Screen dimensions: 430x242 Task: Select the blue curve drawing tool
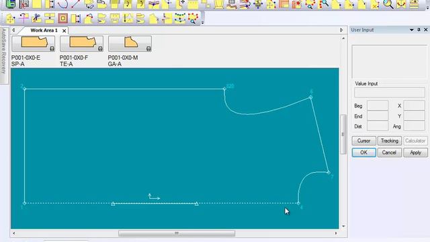pos(62,4)
